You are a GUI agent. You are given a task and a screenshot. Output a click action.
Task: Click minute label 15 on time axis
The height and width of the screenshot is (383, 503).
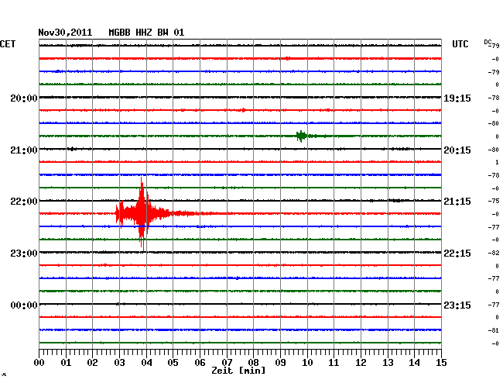click(x=441, y=362)
